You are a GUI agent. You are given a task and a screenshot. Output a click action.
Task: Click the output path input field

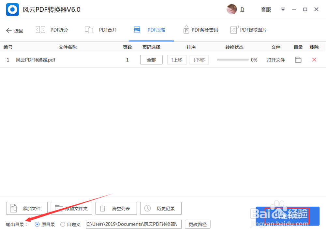point(133,224)
